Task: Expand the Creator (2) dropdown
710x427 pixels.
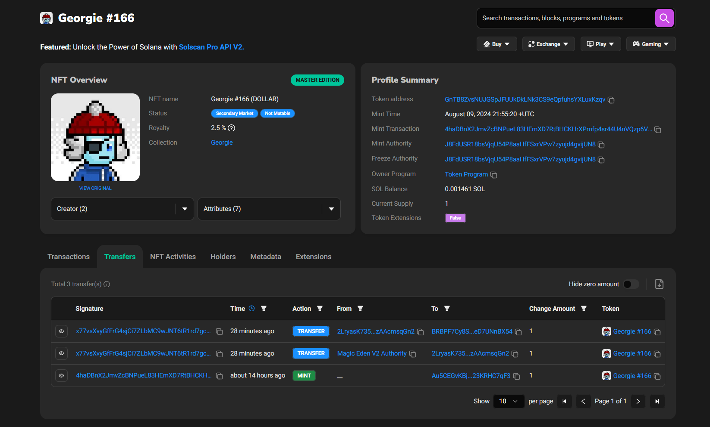Action: point(122,209)
